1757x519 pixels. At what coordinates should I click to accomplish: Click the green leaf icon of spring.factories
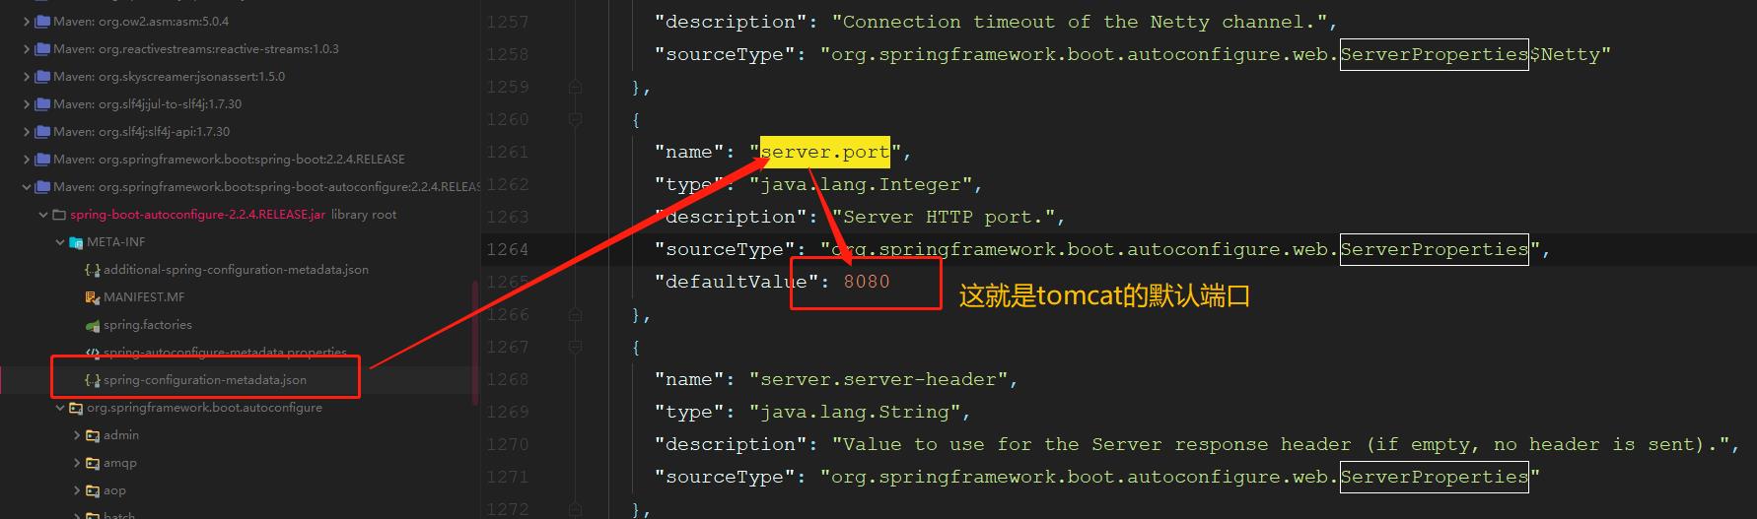point(93,324)
